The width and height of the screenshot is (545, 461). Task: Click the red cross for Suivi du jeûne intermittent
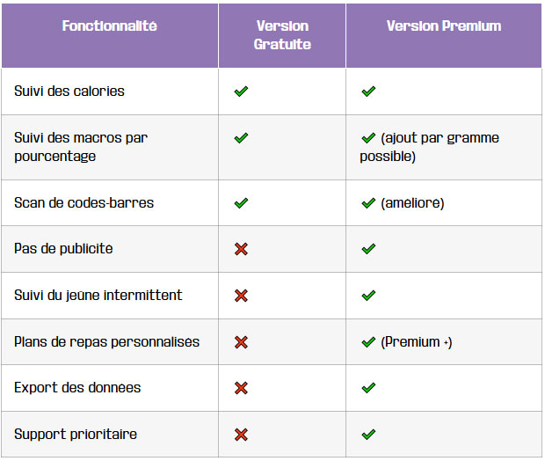[241, 296]
